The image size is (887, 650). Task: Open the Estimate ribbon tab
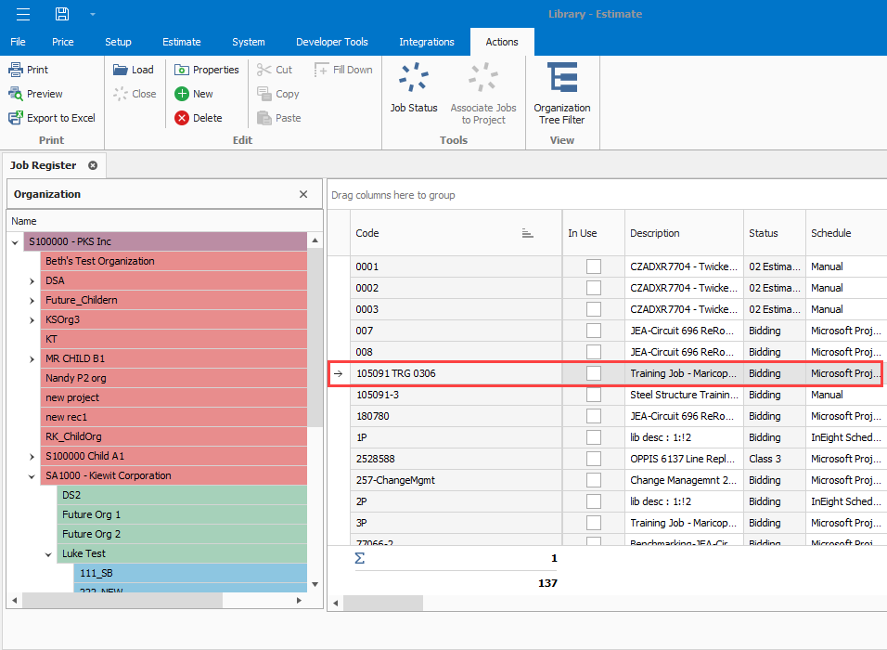coord(181,42)
